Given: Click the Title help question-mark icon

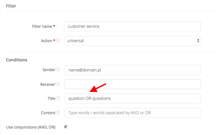Looking at the screenshot, I should tap(58, 98).
